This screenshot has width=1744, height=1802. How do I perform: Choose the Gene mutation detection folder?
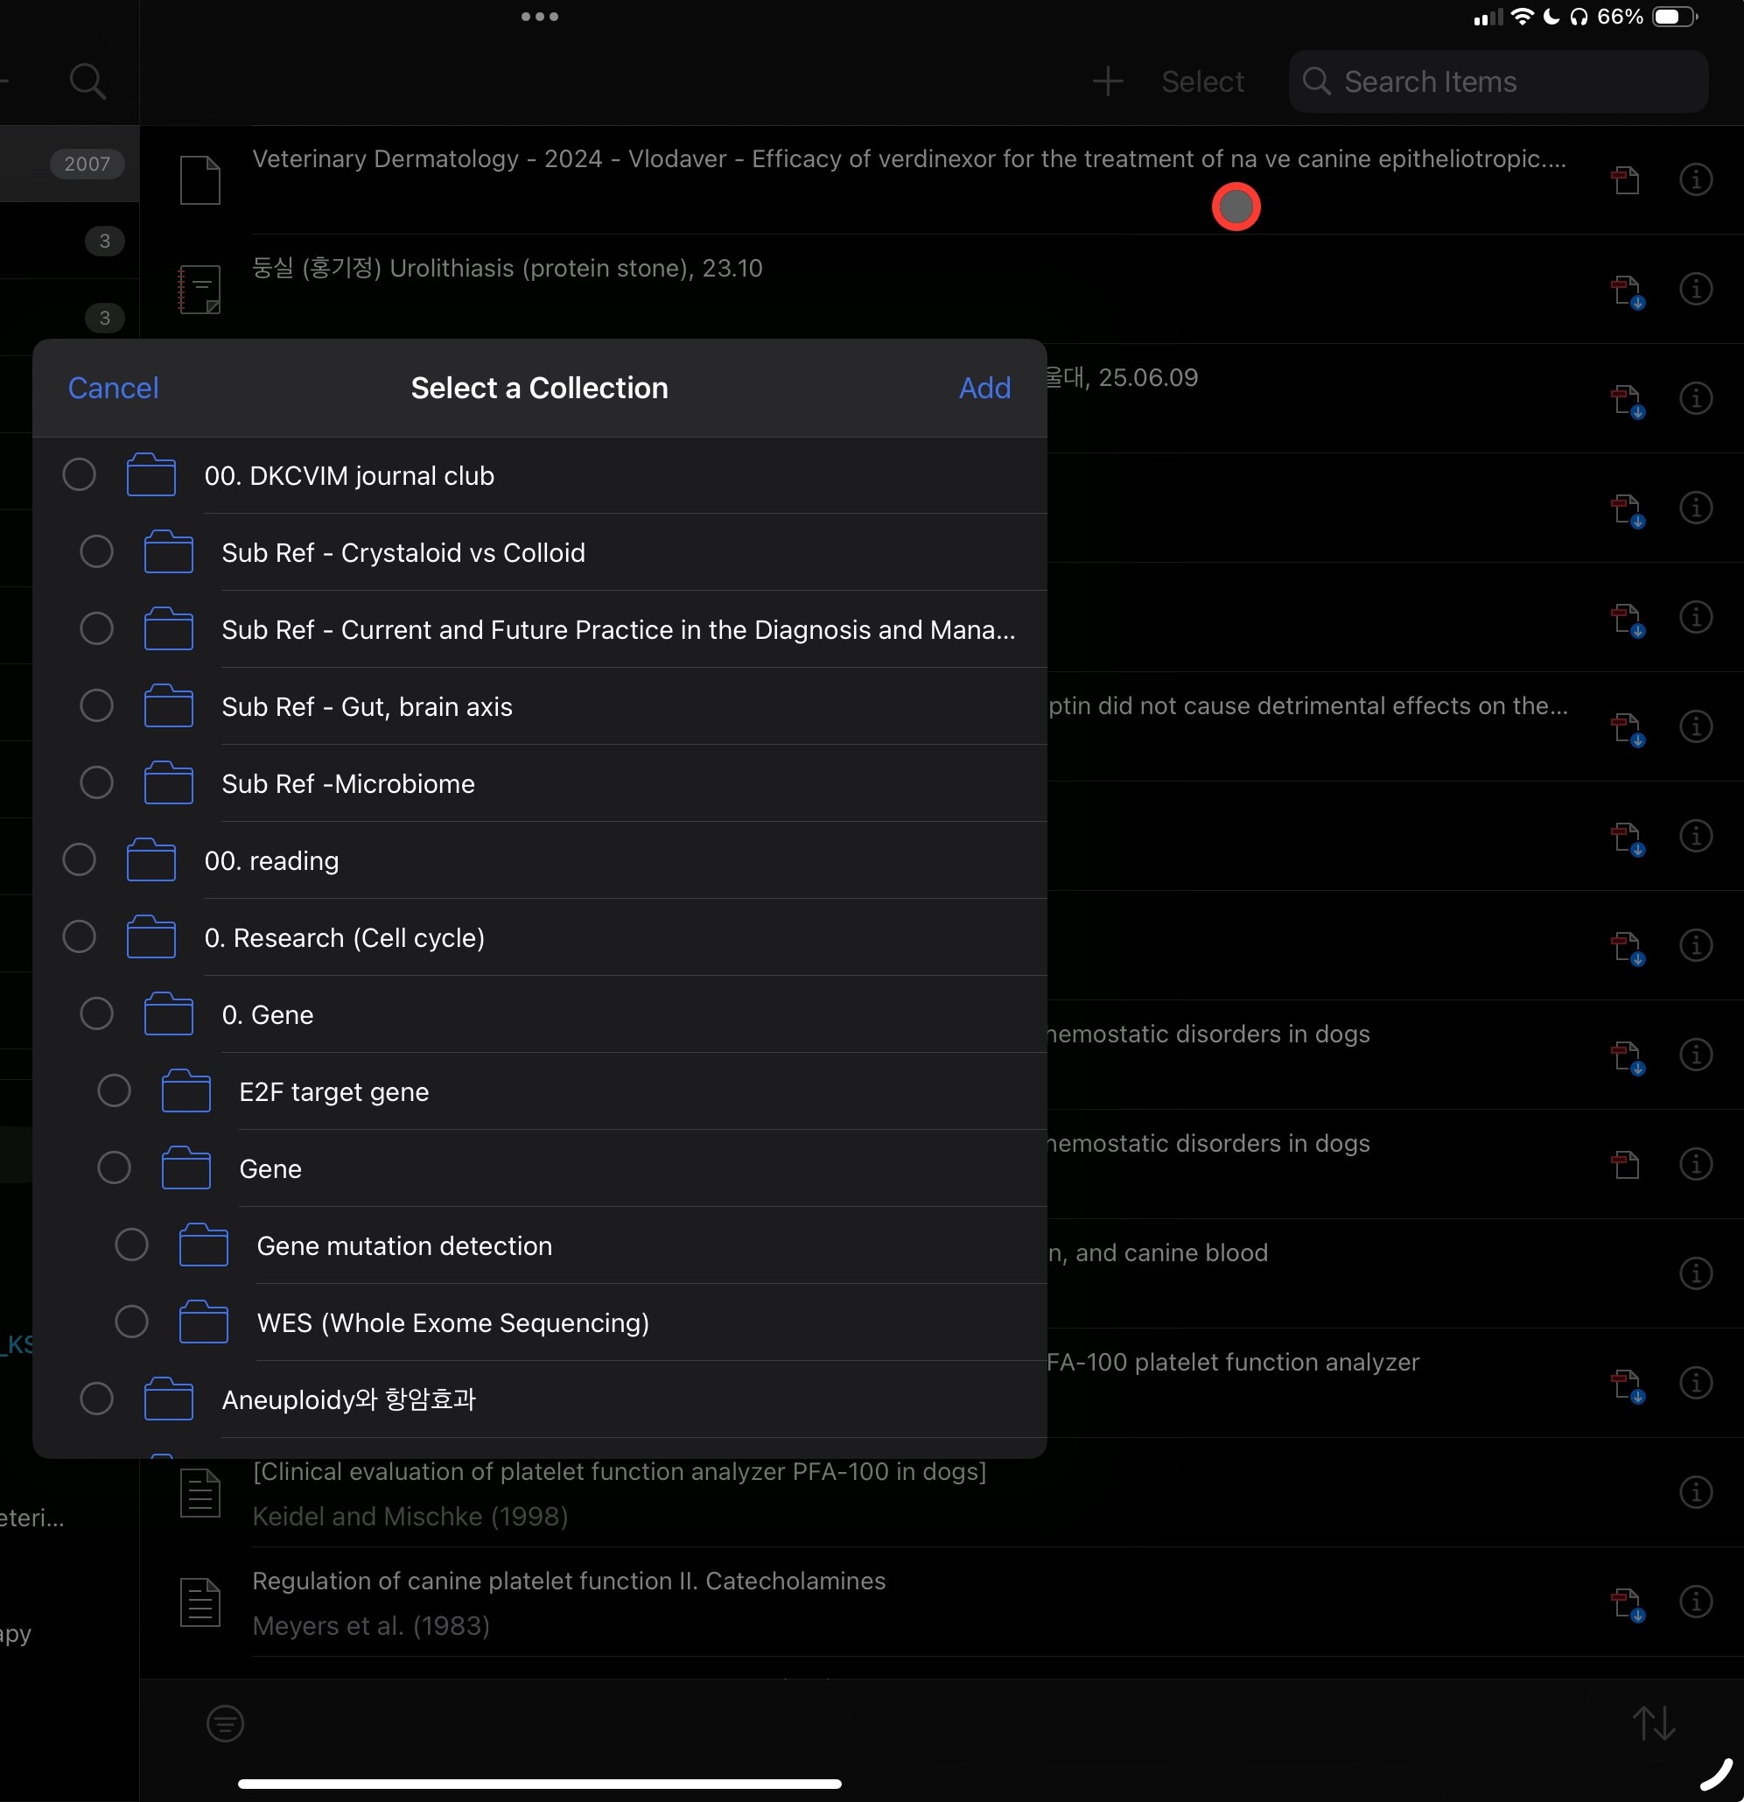[x=403, y=1245]
